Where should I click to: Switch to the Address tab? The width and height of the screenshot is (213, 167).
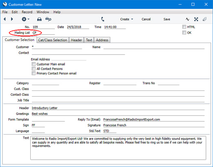click(102, 40)
